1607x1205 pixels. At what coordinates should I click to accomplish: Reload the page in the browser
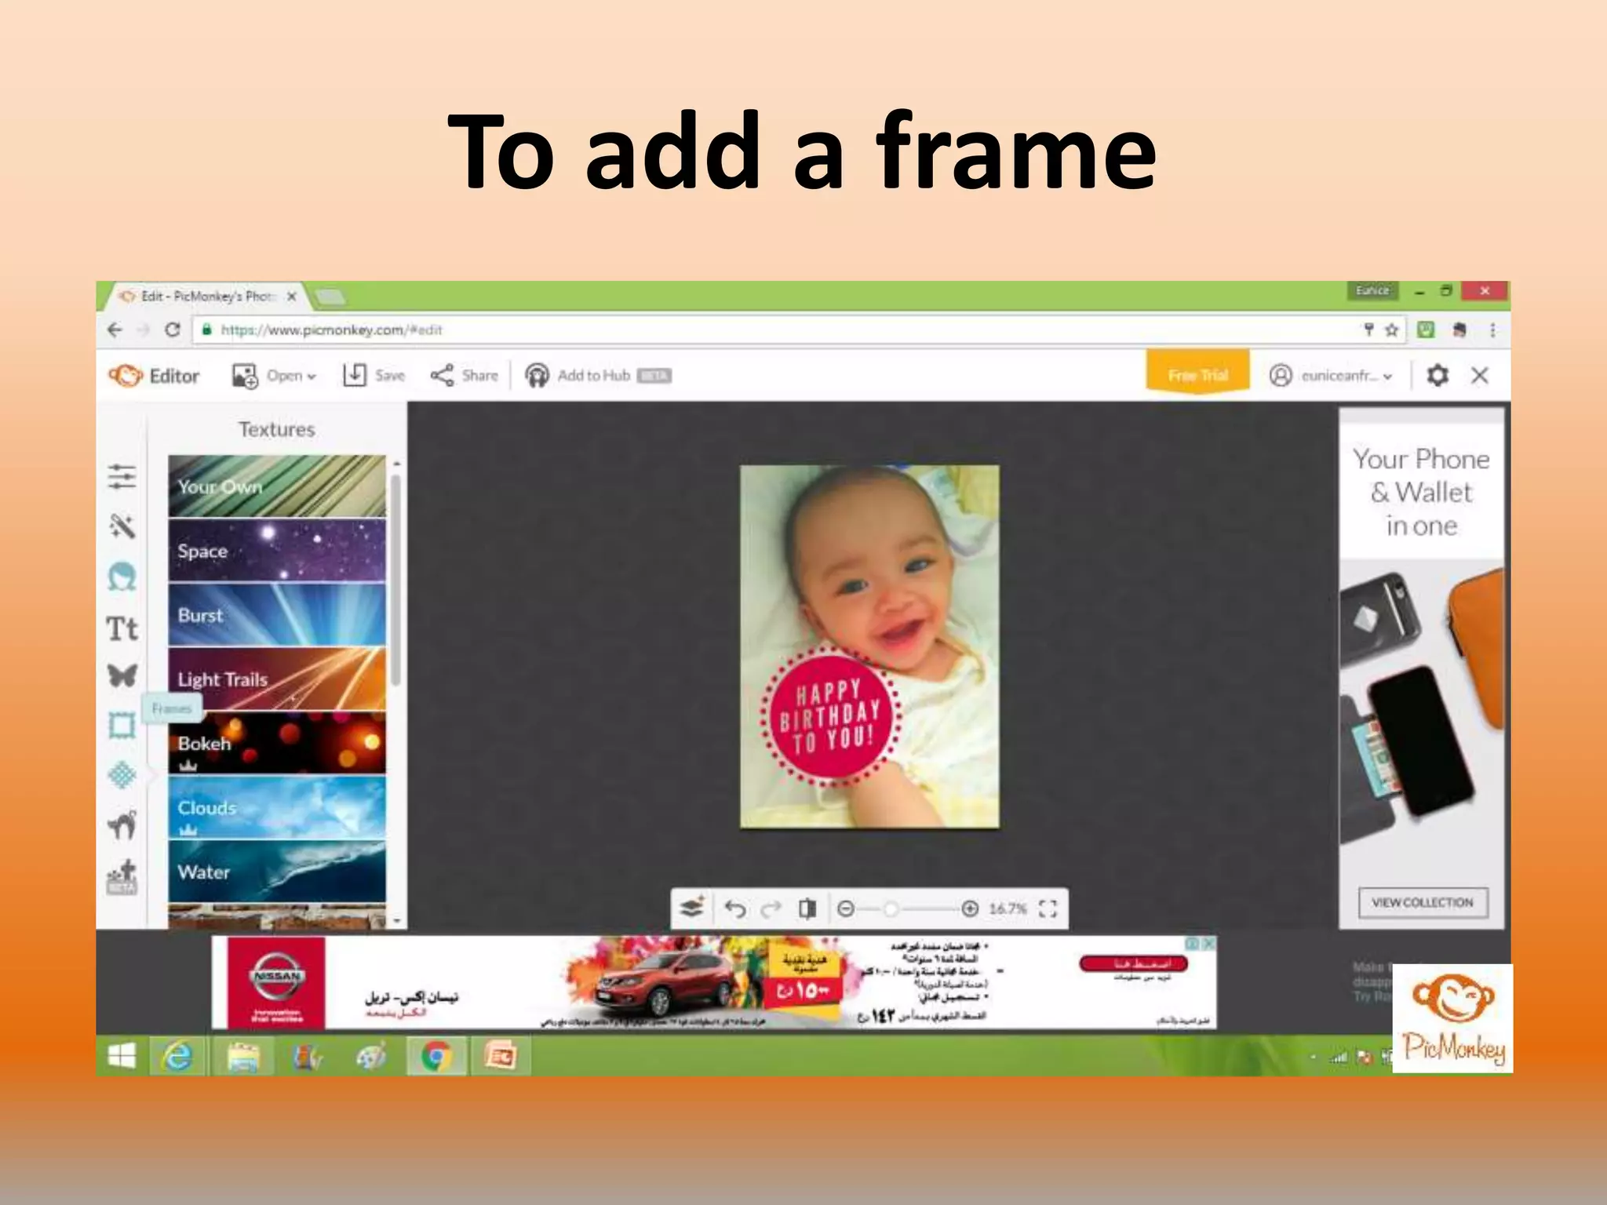[x=173, y=330]
